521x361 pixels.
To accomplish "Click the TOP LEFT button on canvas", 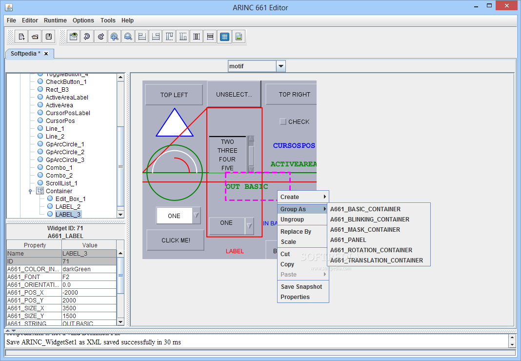I will coord(174,95).
